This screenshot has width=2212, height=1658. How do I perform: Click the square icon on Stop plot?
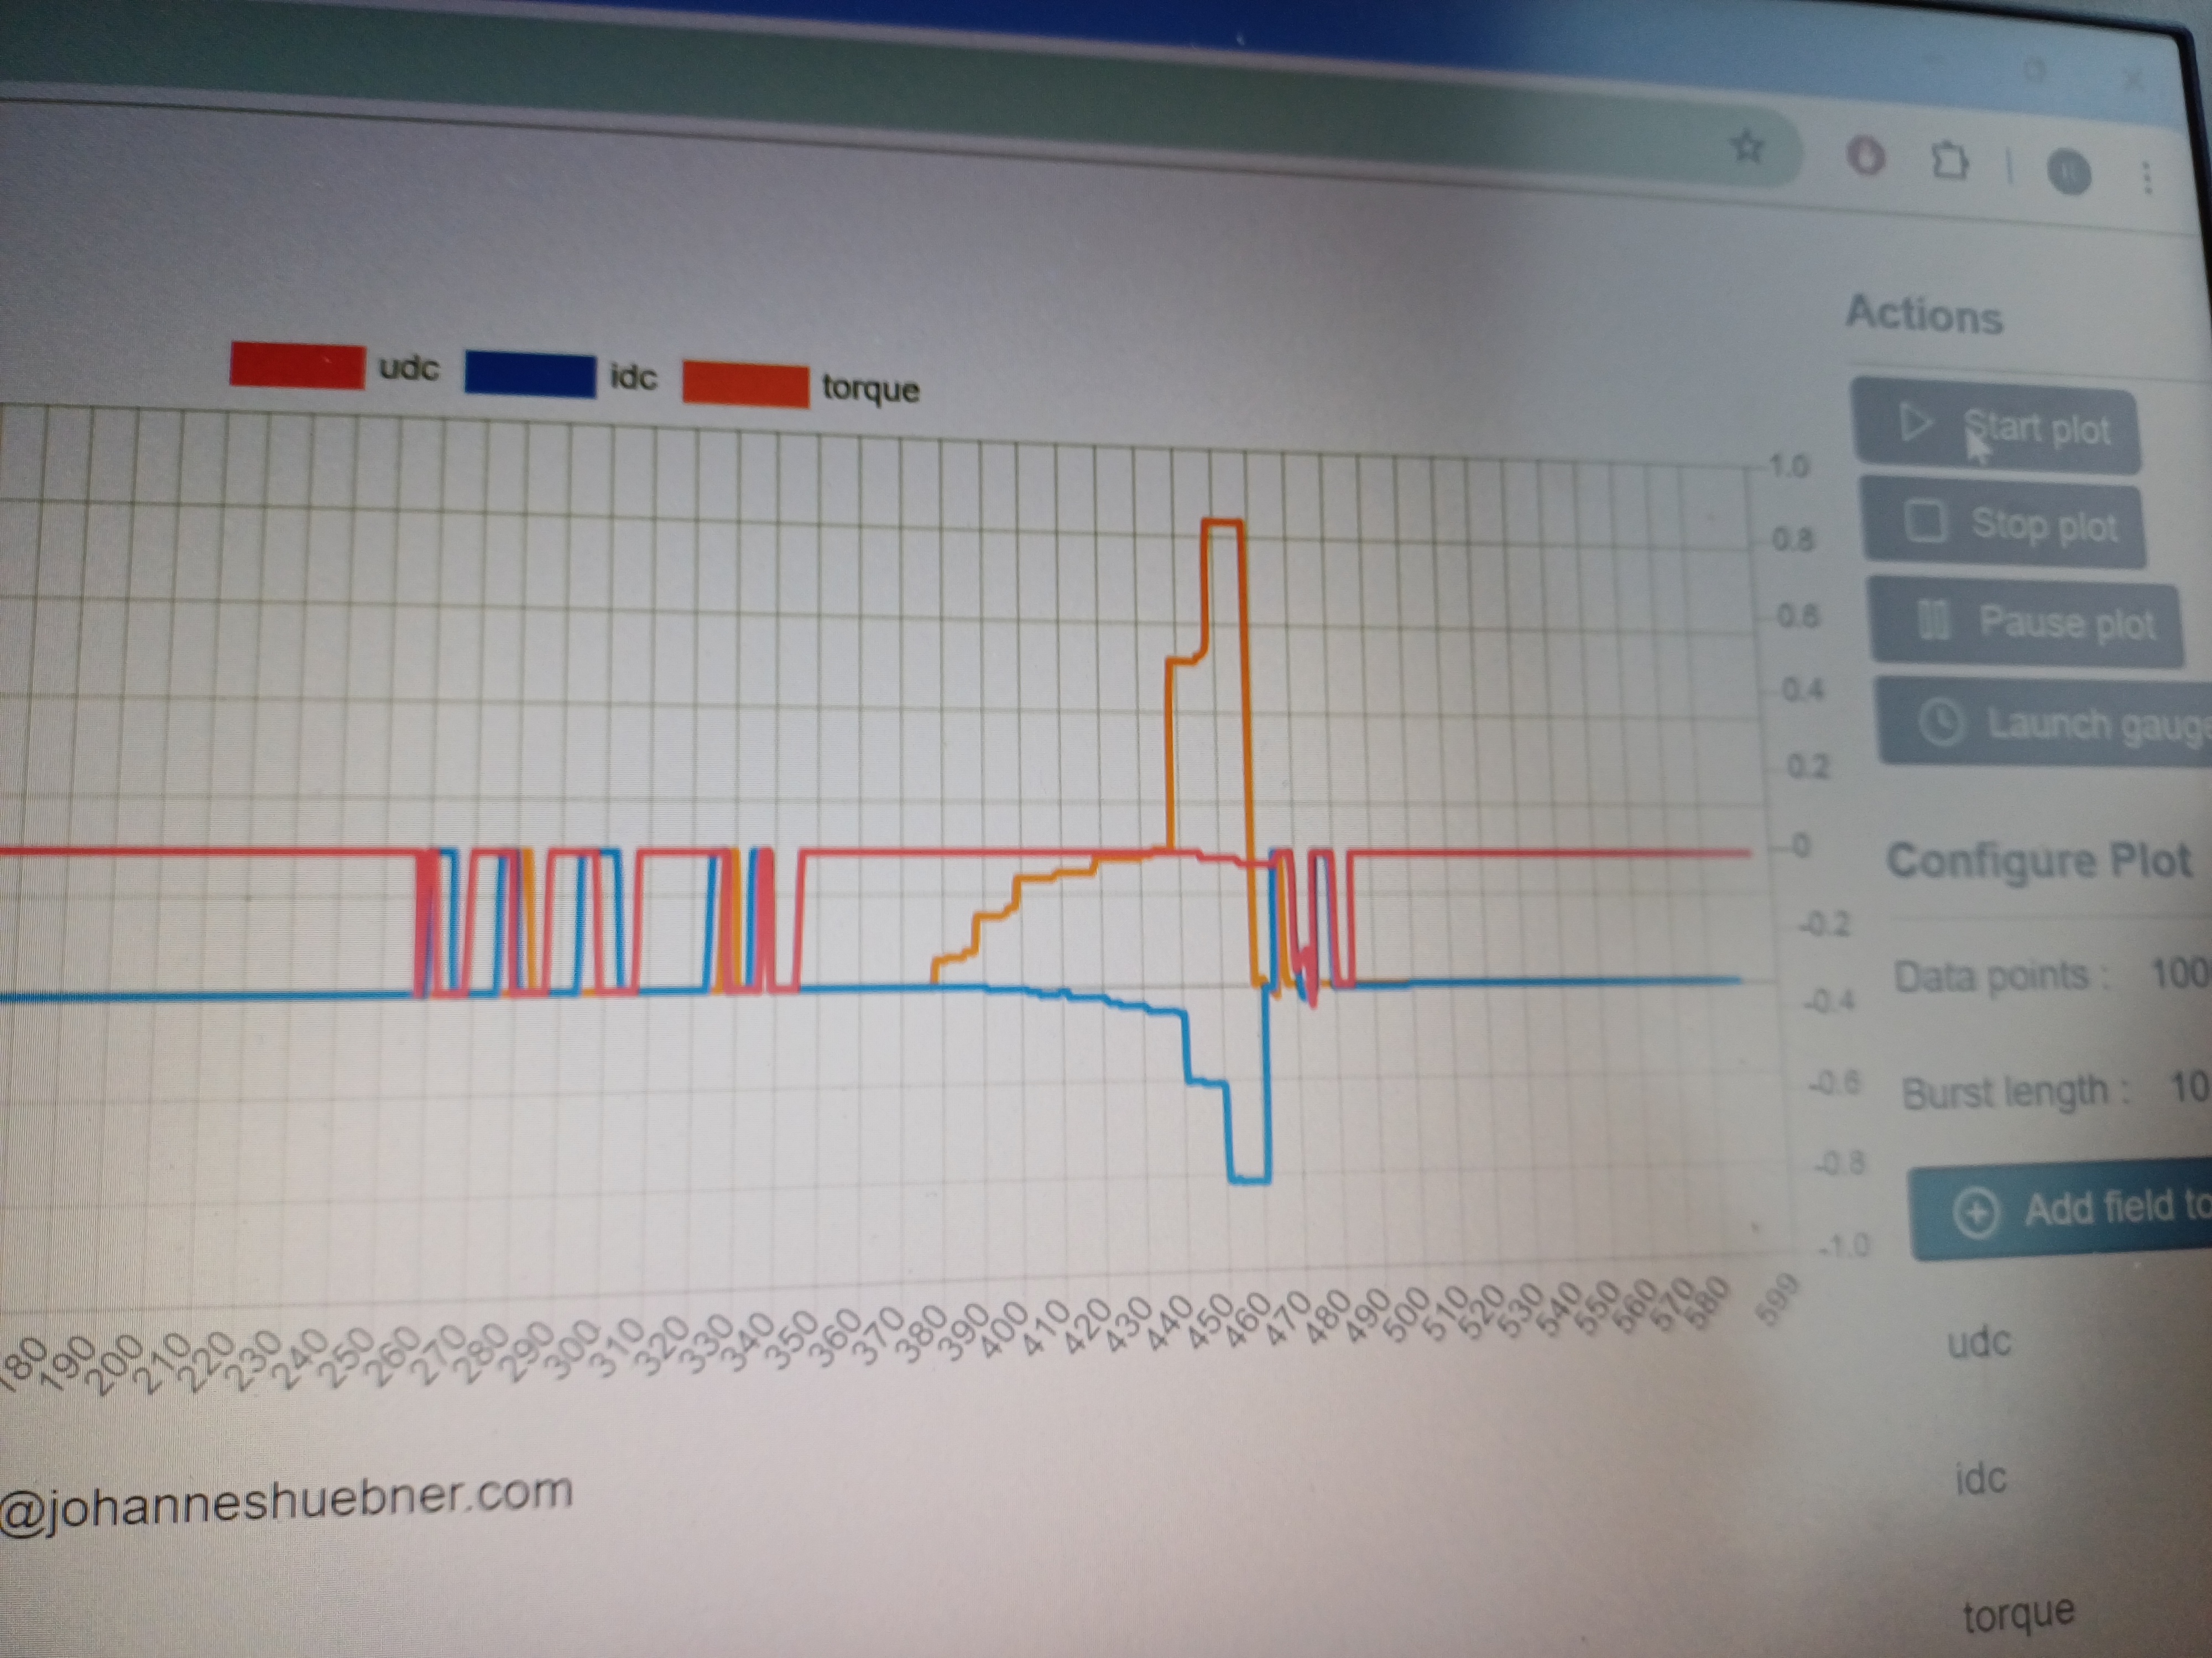point(1926,521)
